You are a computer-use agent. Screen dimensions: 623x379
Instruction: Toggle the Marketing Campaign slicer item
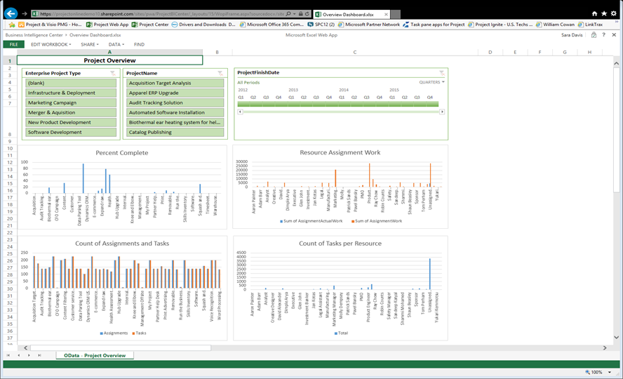[71, 103]
